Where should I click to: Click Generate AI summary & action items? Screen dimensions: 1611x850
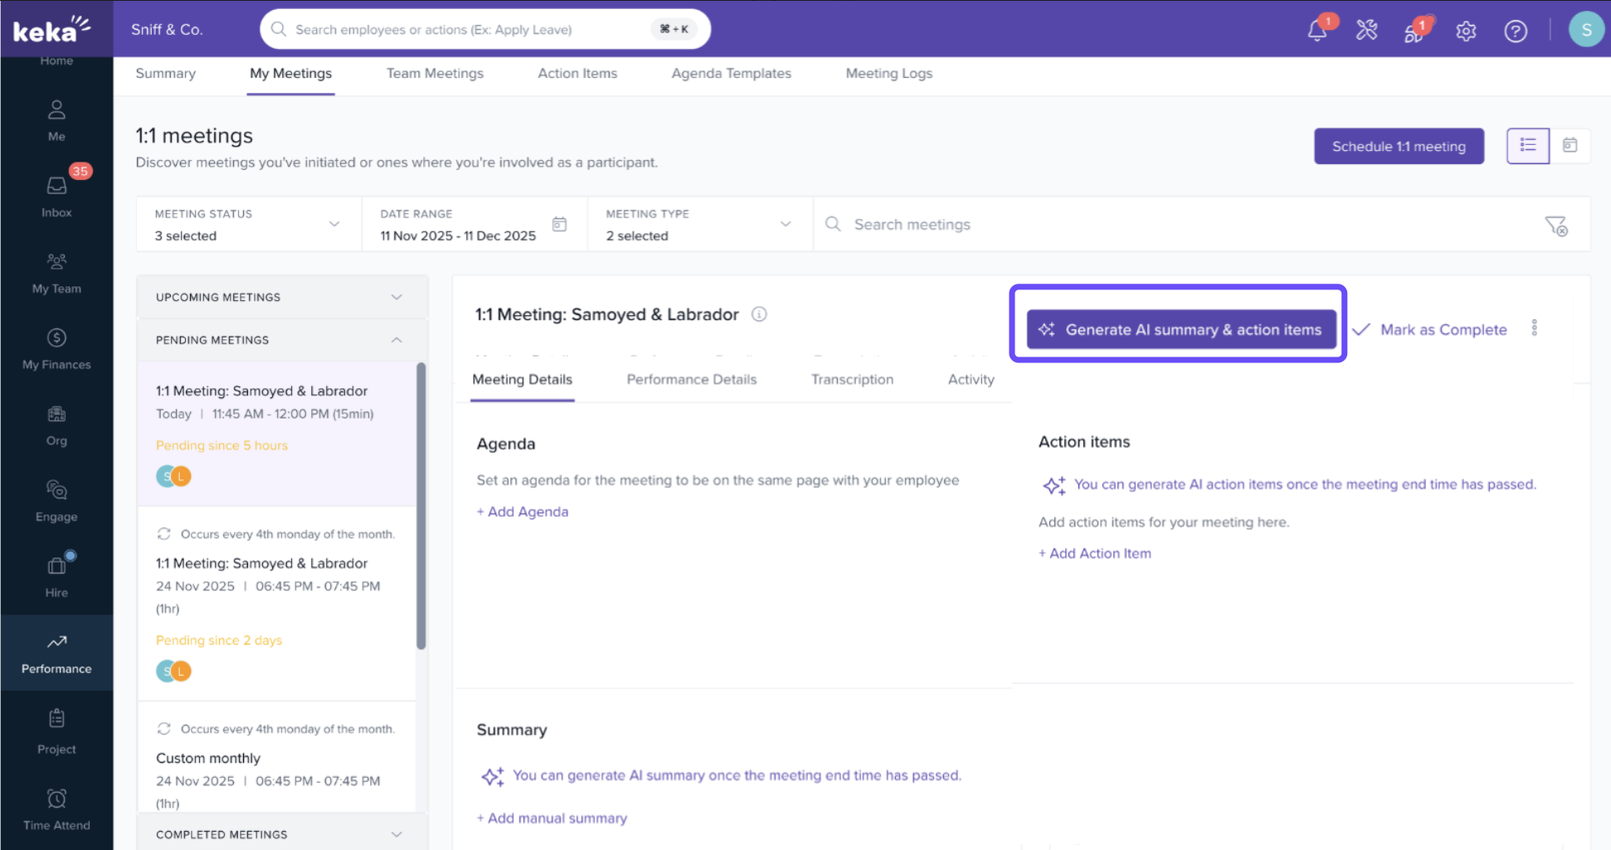click(1180, 329)
